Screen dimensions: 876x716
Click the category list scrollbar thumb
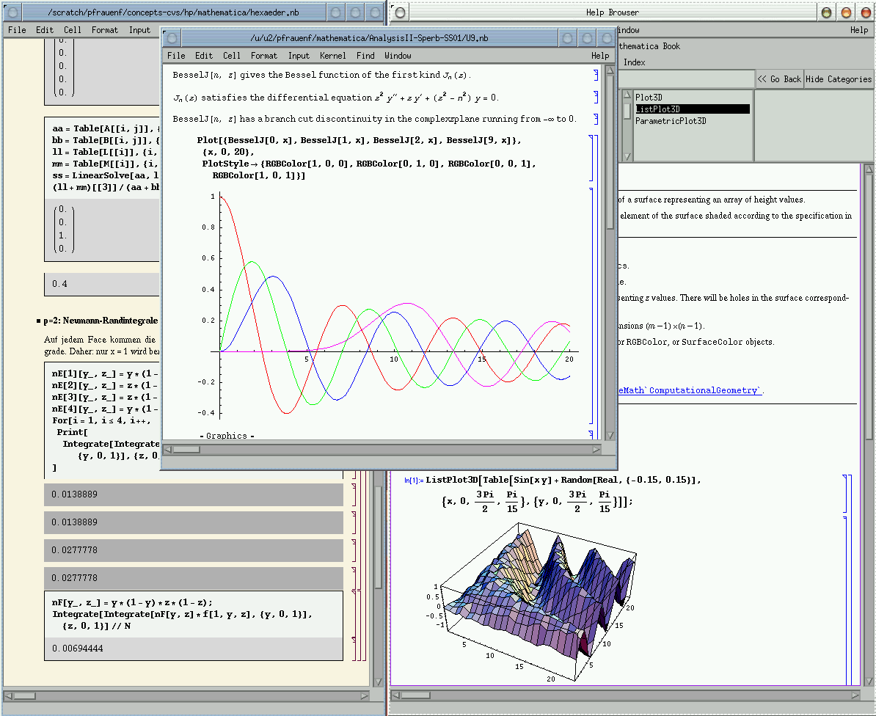click(627, 110)
